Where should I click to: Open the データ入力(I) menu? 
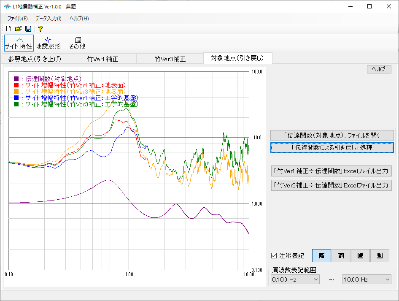(x=49, y=18)
